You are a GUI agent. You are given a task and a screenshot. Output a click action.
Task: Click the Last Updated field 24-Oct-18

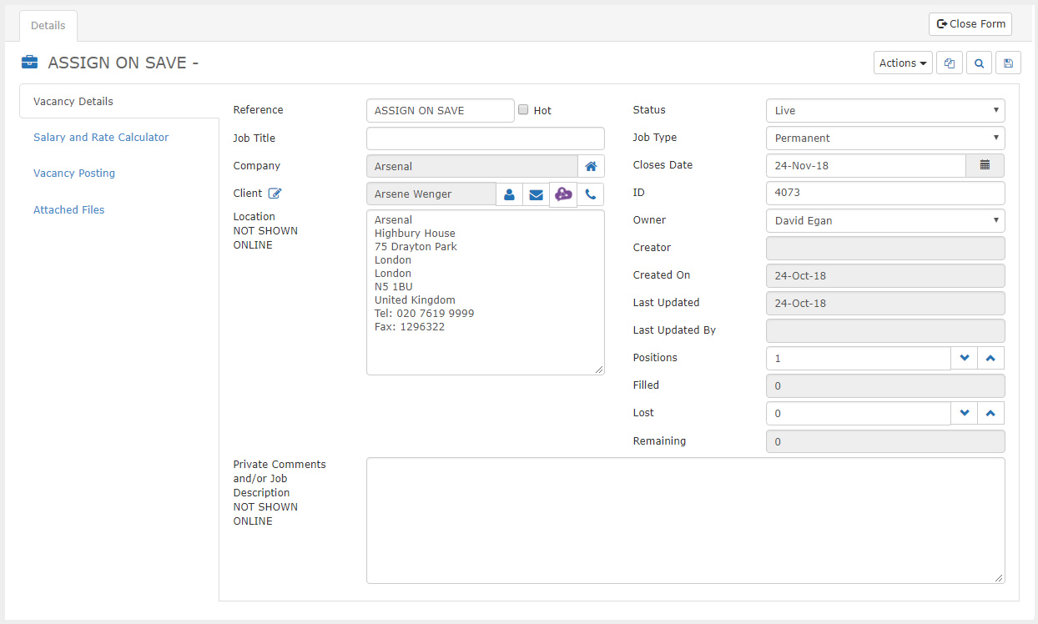click(x=885, y=303)
